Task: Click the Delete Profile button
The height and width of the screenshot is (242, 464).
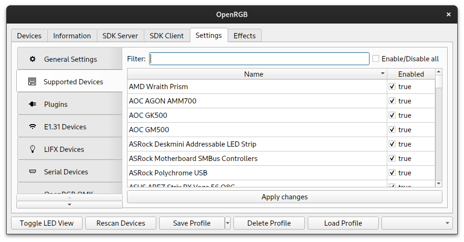Action: tap(269, 223)
